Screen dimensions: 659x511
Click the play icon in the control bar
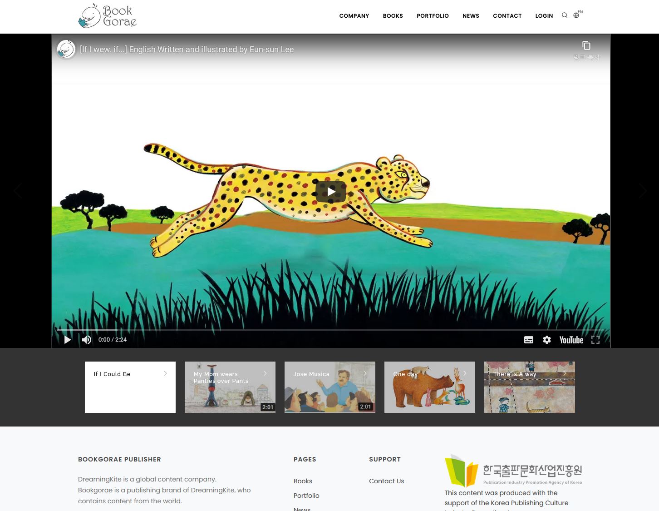68,340
